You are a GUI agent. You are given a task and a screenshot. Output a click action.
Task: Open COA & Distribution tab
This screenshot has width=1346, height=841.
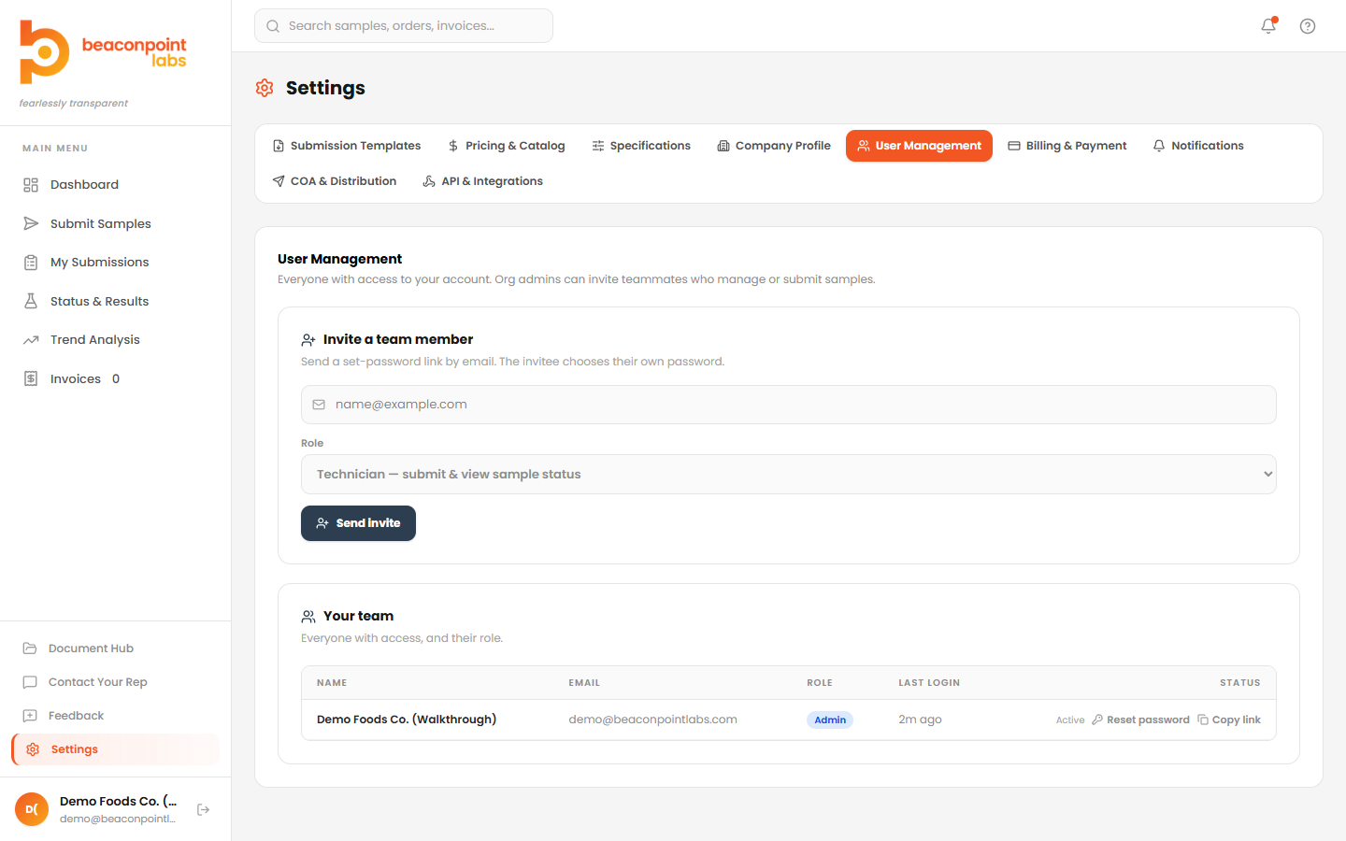[334, 181]
